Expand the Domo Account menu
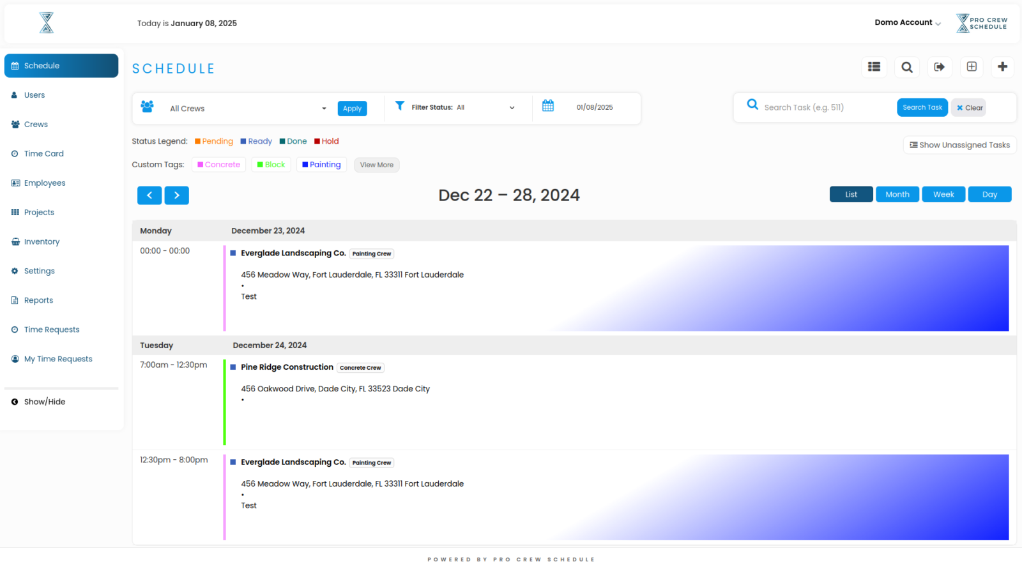 pyautogui.click(x=907, y=22)
